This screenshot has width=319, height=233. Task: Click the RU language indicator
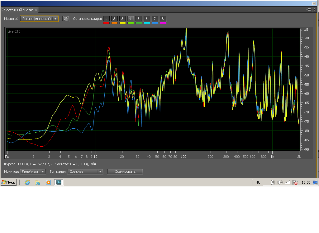tap(258, 182)
